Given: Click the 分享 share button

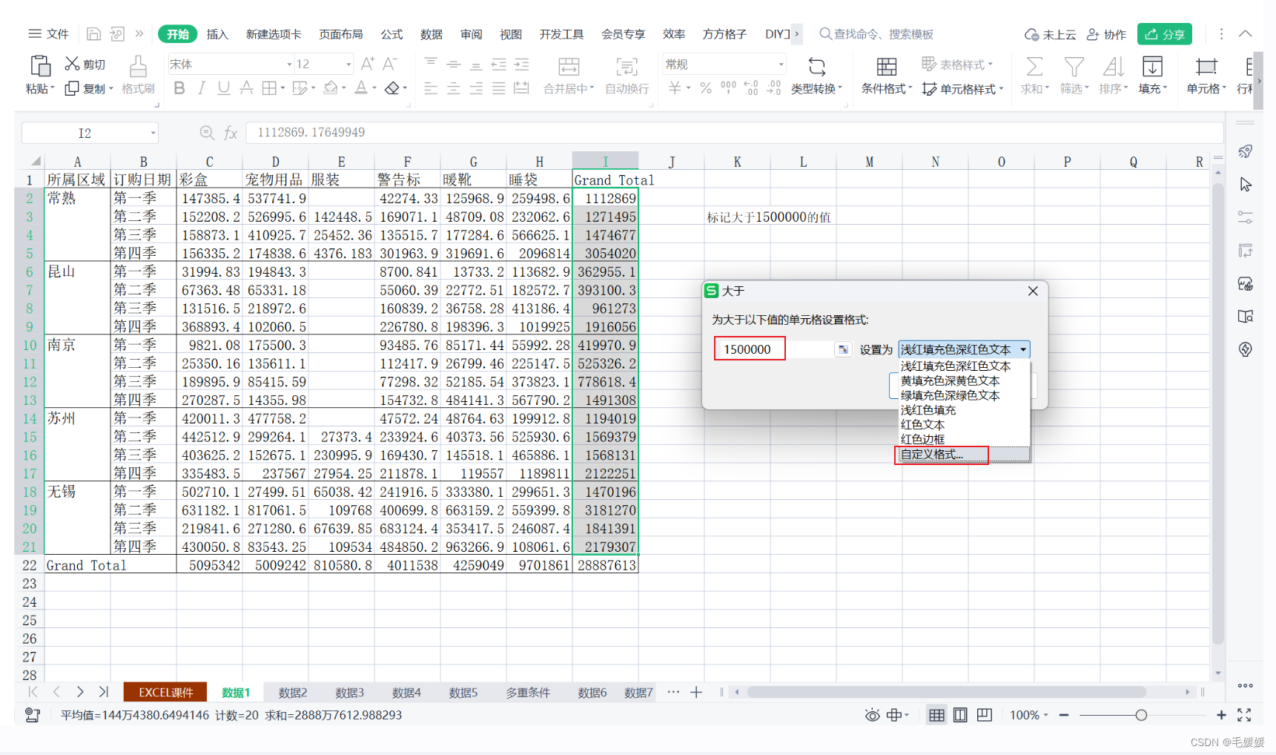Looking at the screenshot, I should [x=1165, y=34].
